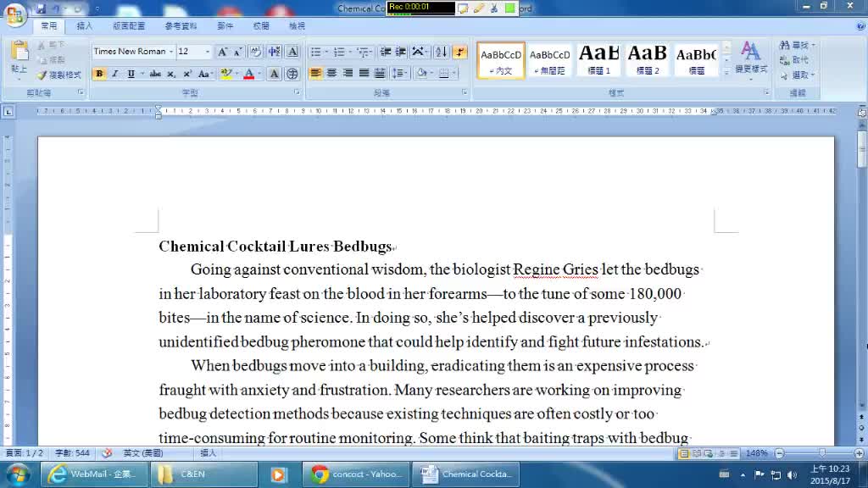Click the Replace (取代) command
868x488 pixels.
[x=795, y=60]
